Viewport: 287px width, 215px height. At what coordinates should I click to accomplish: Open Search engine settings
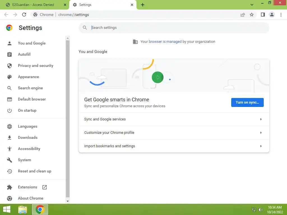tap(30, 88)
